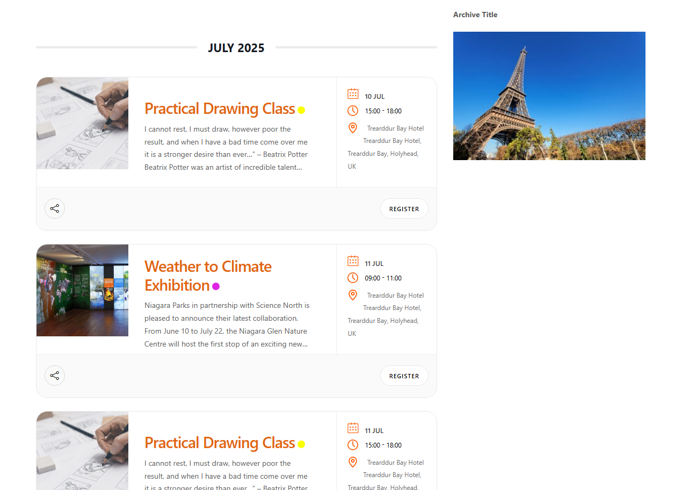
Task: Open the first Practical Drawing Class title link
Action: coord(220,109)
